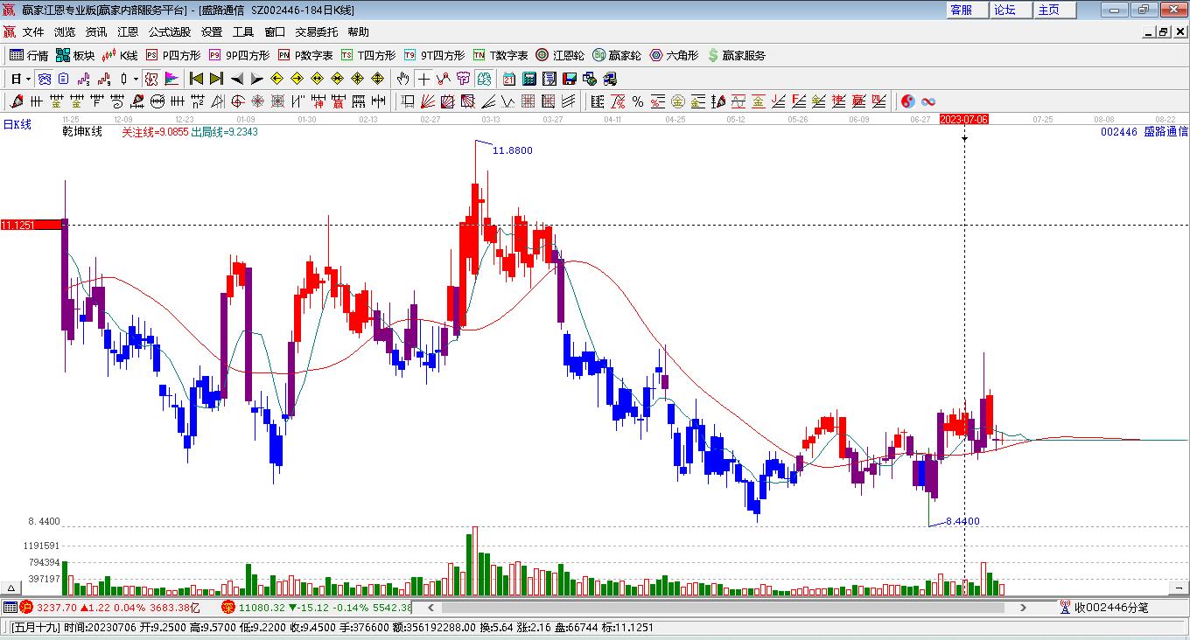This screenshot has width=1190, height=640.
Task: Click the 11.8800 high price label
Action: coord(513,150)
